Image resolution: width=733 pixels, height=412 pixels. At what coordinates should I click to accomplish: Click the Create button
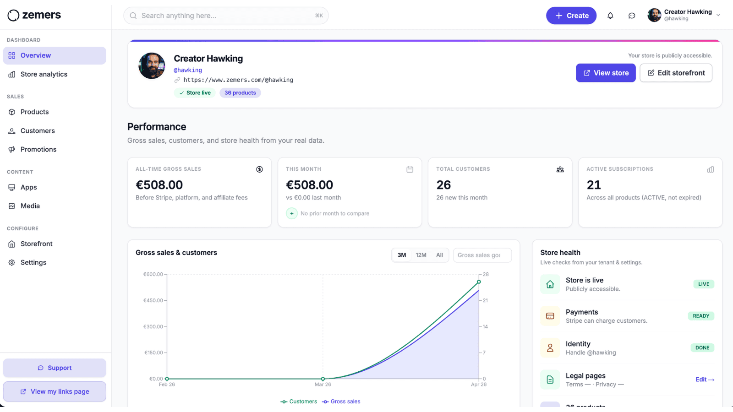[x=571, y=16]
